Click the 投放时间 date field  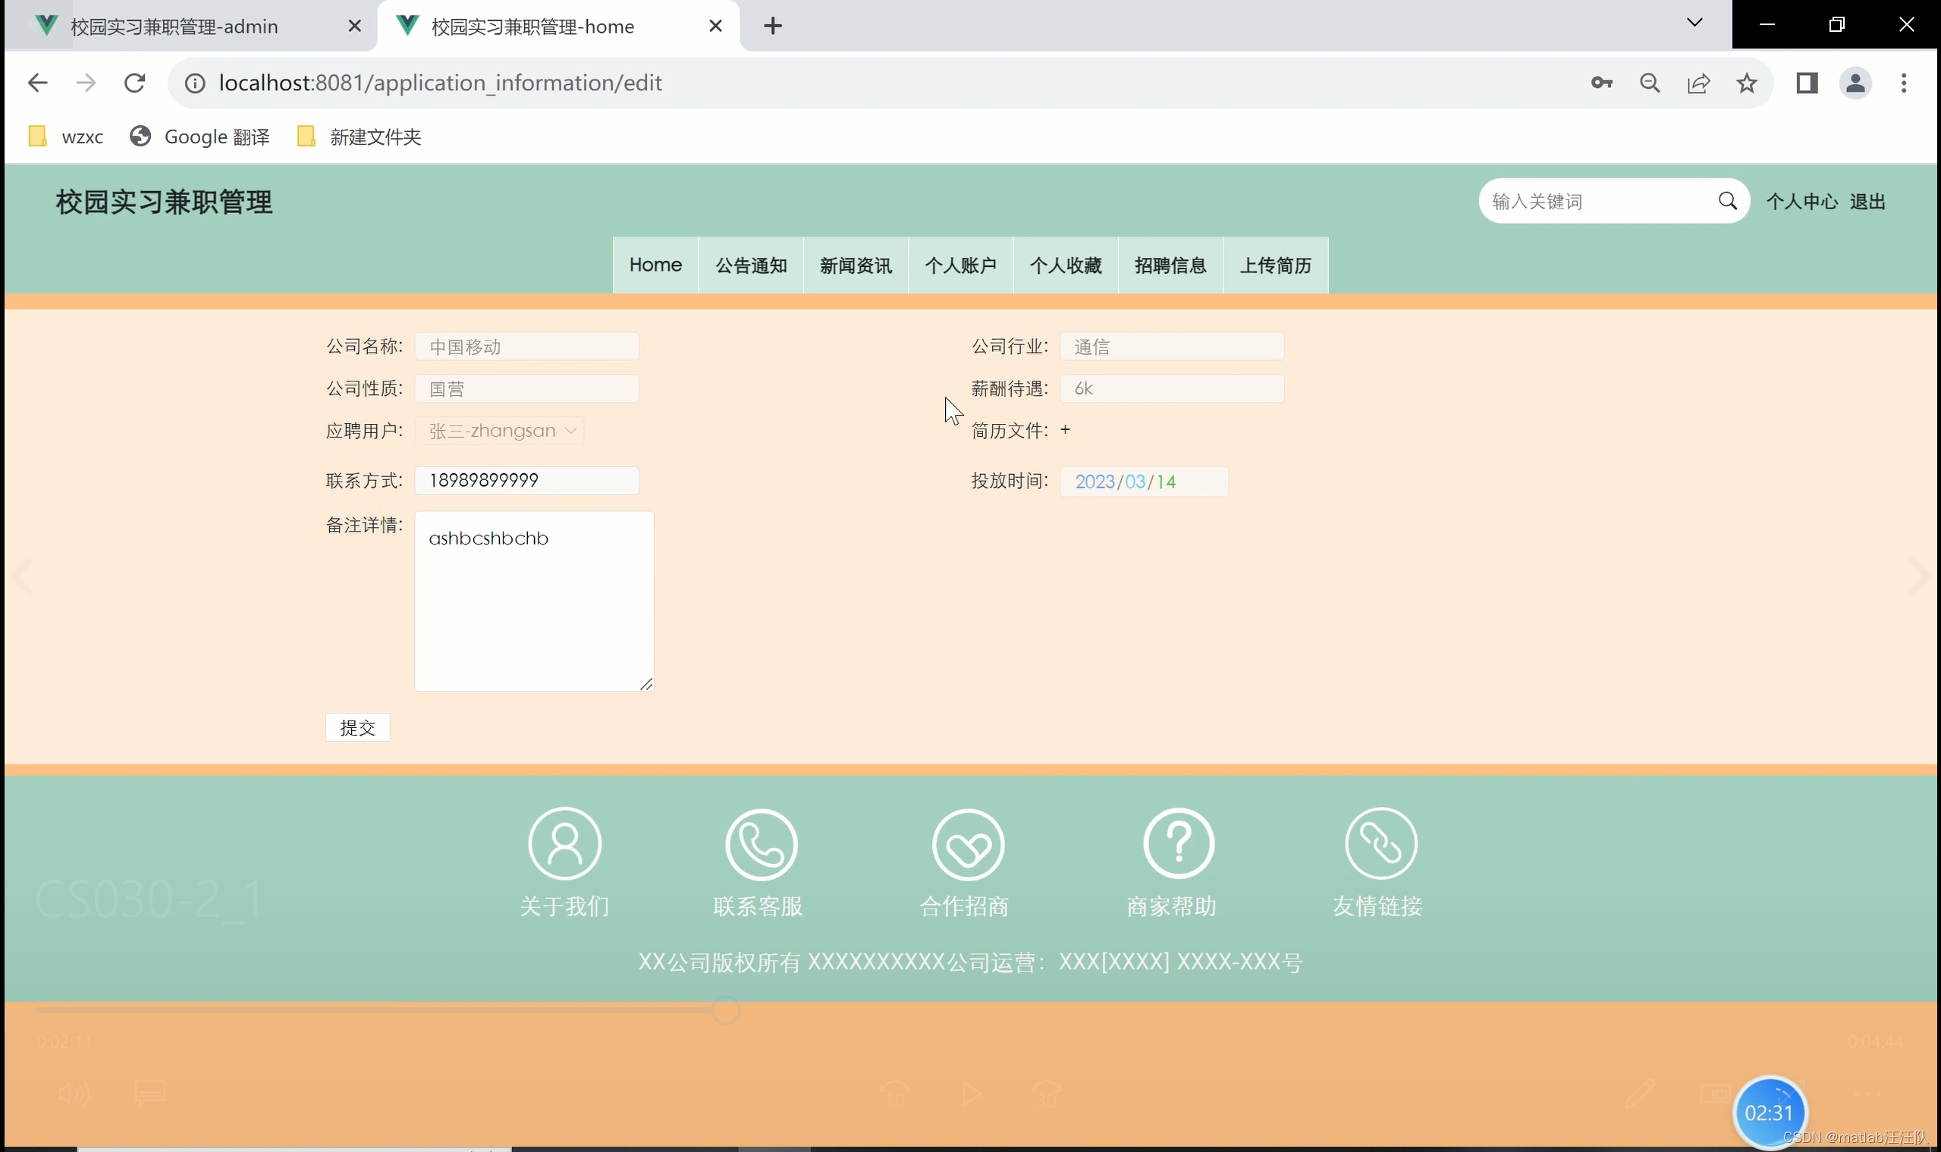click(1143, 482)
